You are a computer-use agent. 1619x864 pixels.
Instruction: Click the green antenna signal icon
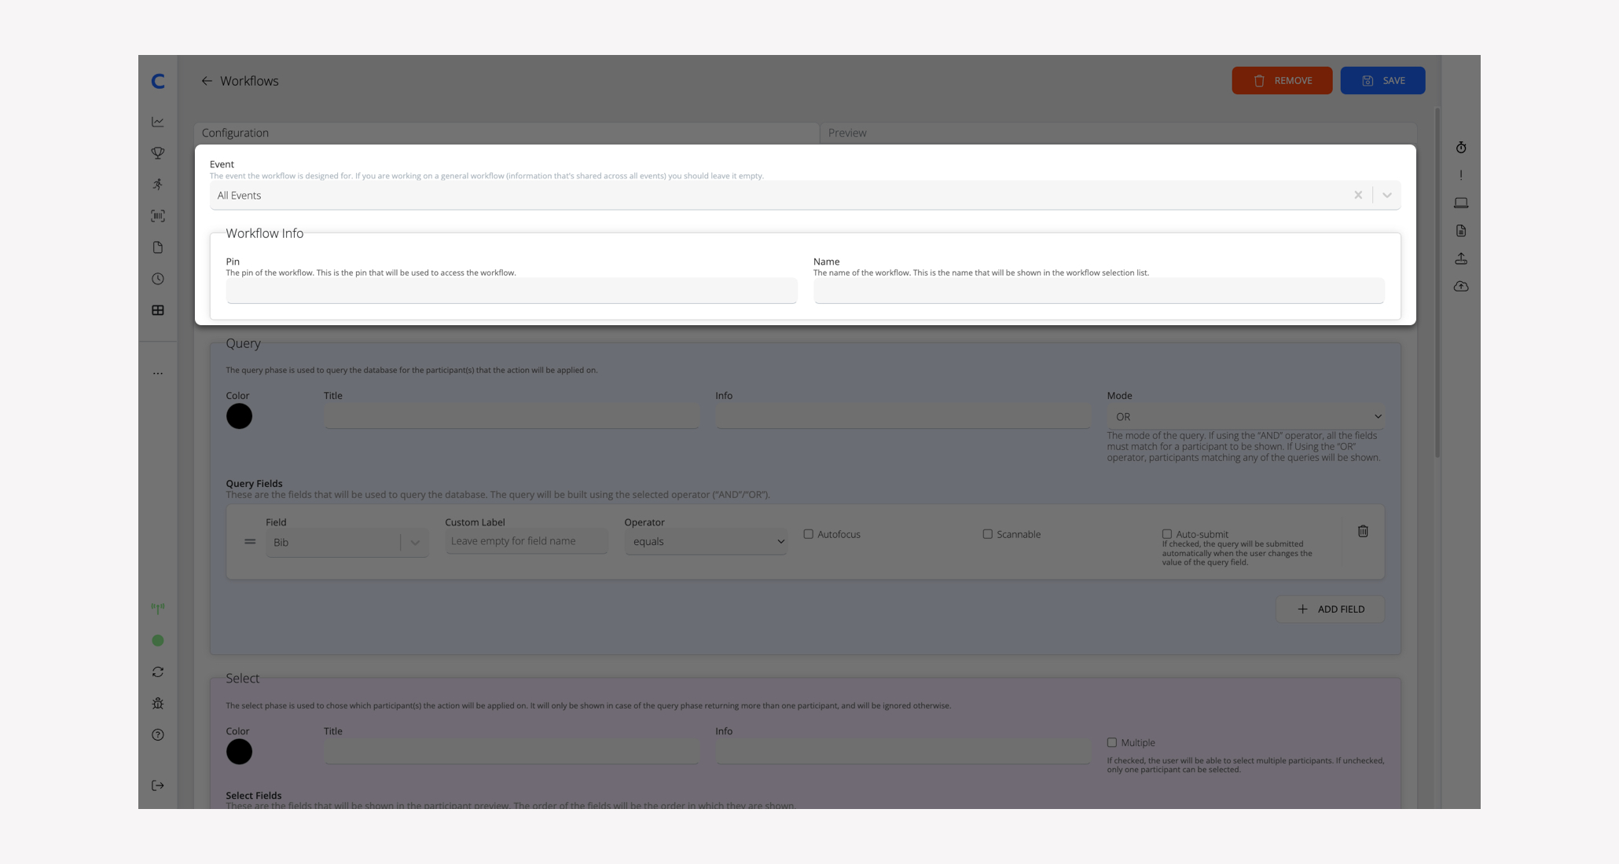158,609
